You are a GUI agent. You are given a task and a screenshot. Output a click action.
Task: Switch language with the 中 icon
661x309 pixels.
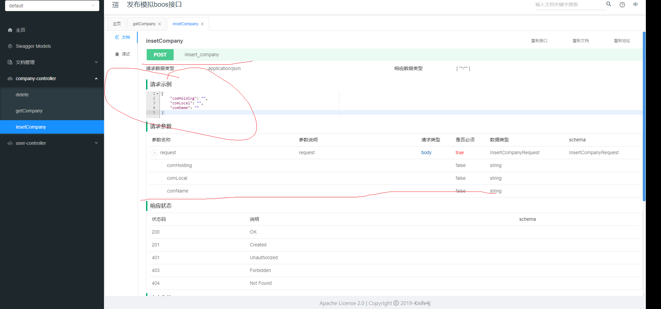[x=635, y=4]
